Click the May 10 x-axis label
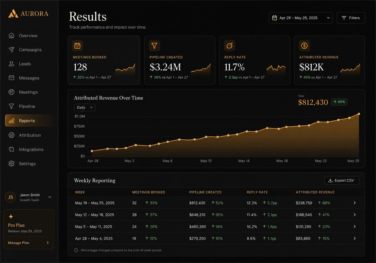 click(x=206, y=161)
